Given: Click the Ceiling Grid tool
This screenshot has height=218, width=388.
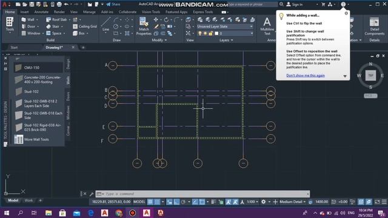Looking at the screenshot, I should [x=85, y=27].
